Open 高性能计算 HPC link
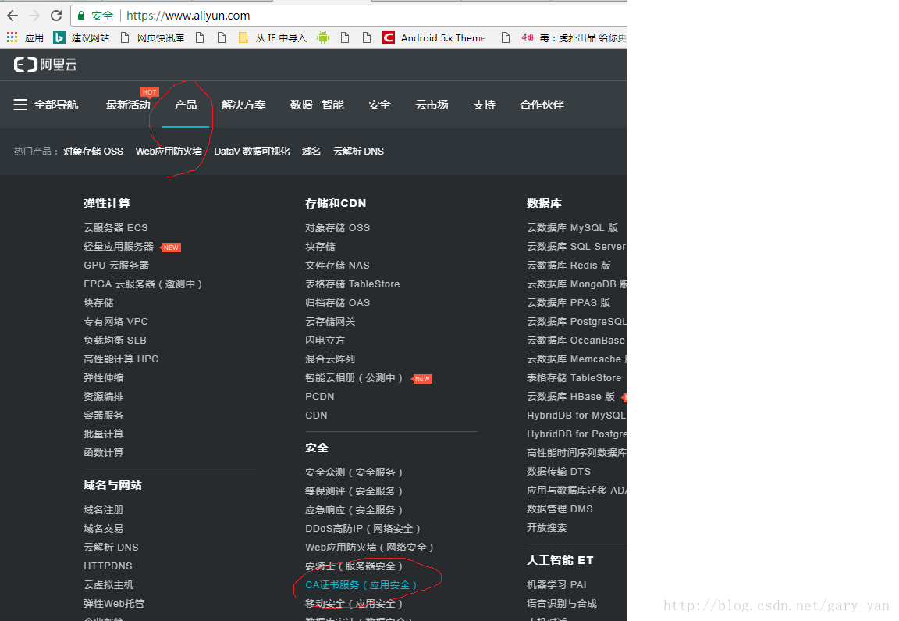This screenshot has height=621, width=899. pyautogui.click(x=121, y=359)
